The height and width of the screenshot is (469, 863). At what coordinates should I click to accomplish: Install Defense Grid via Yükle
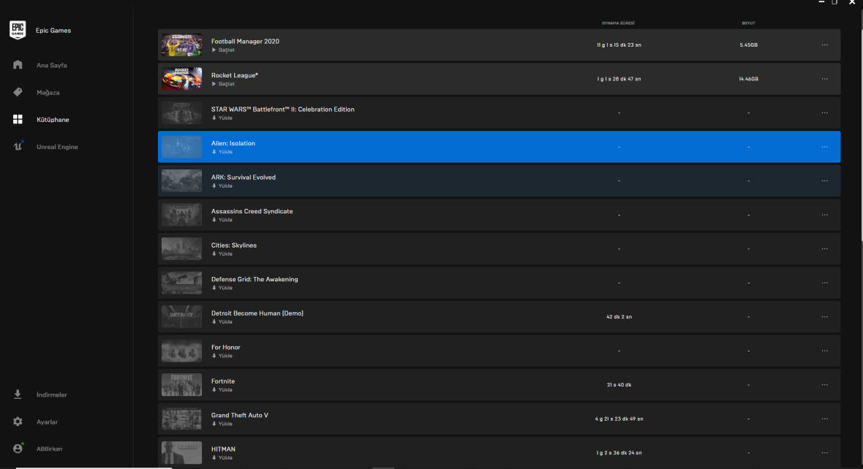(222, 288)
